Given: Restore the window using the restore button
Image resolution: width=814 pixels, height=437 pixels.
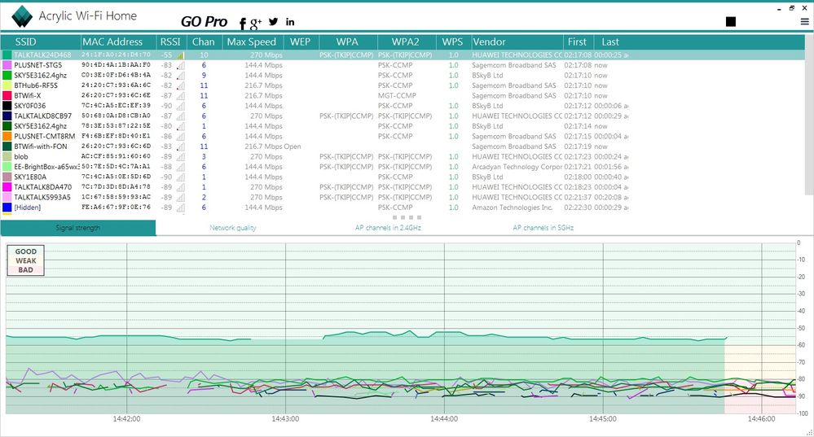Looking at the screenshot, I should (x=792, y=8).
